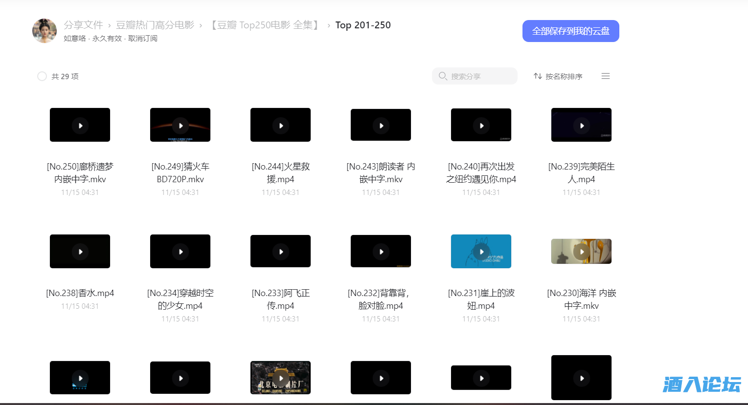Click the sharer's avatar image

[x=44, y=31]
